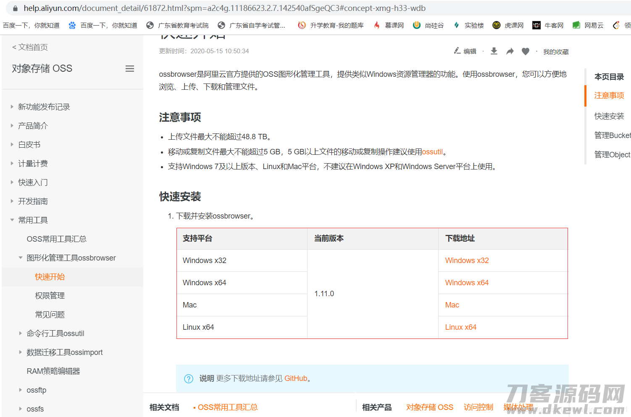The image size is (631, 417).
Task: Open the 实验楼 bookmark
Action: (468, 26)
